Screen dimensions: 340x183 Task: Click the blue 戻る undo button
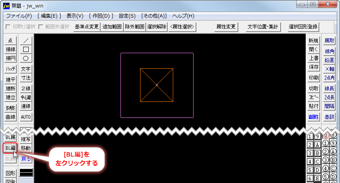(x=26, y=159)
